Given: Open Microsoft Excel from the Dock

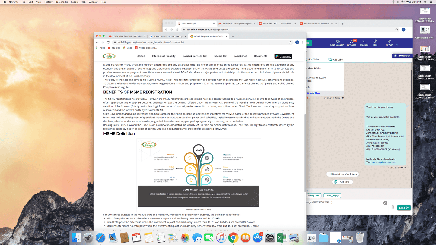Looking at the screenshot, I should click(282, 238).
